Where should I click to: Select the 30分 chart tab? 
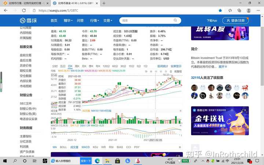pos(123,66)
